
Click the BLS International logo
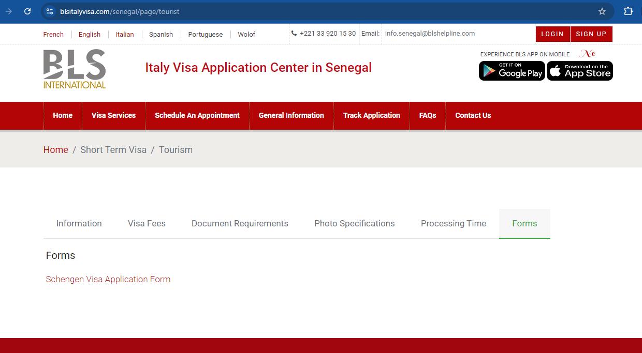pyautogui.click(x=74, y=68)
